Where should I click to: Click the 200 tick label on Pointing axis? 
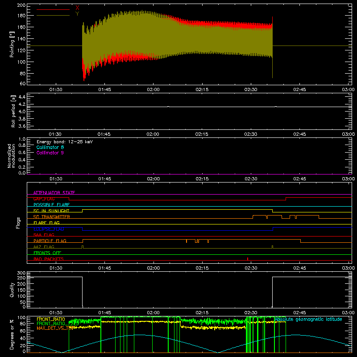21,5
